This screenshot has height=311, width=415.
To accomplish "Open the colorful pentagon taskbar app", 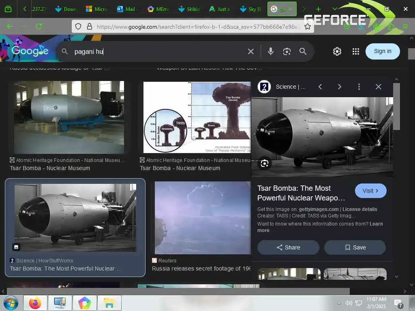I will tap(84, 303).
